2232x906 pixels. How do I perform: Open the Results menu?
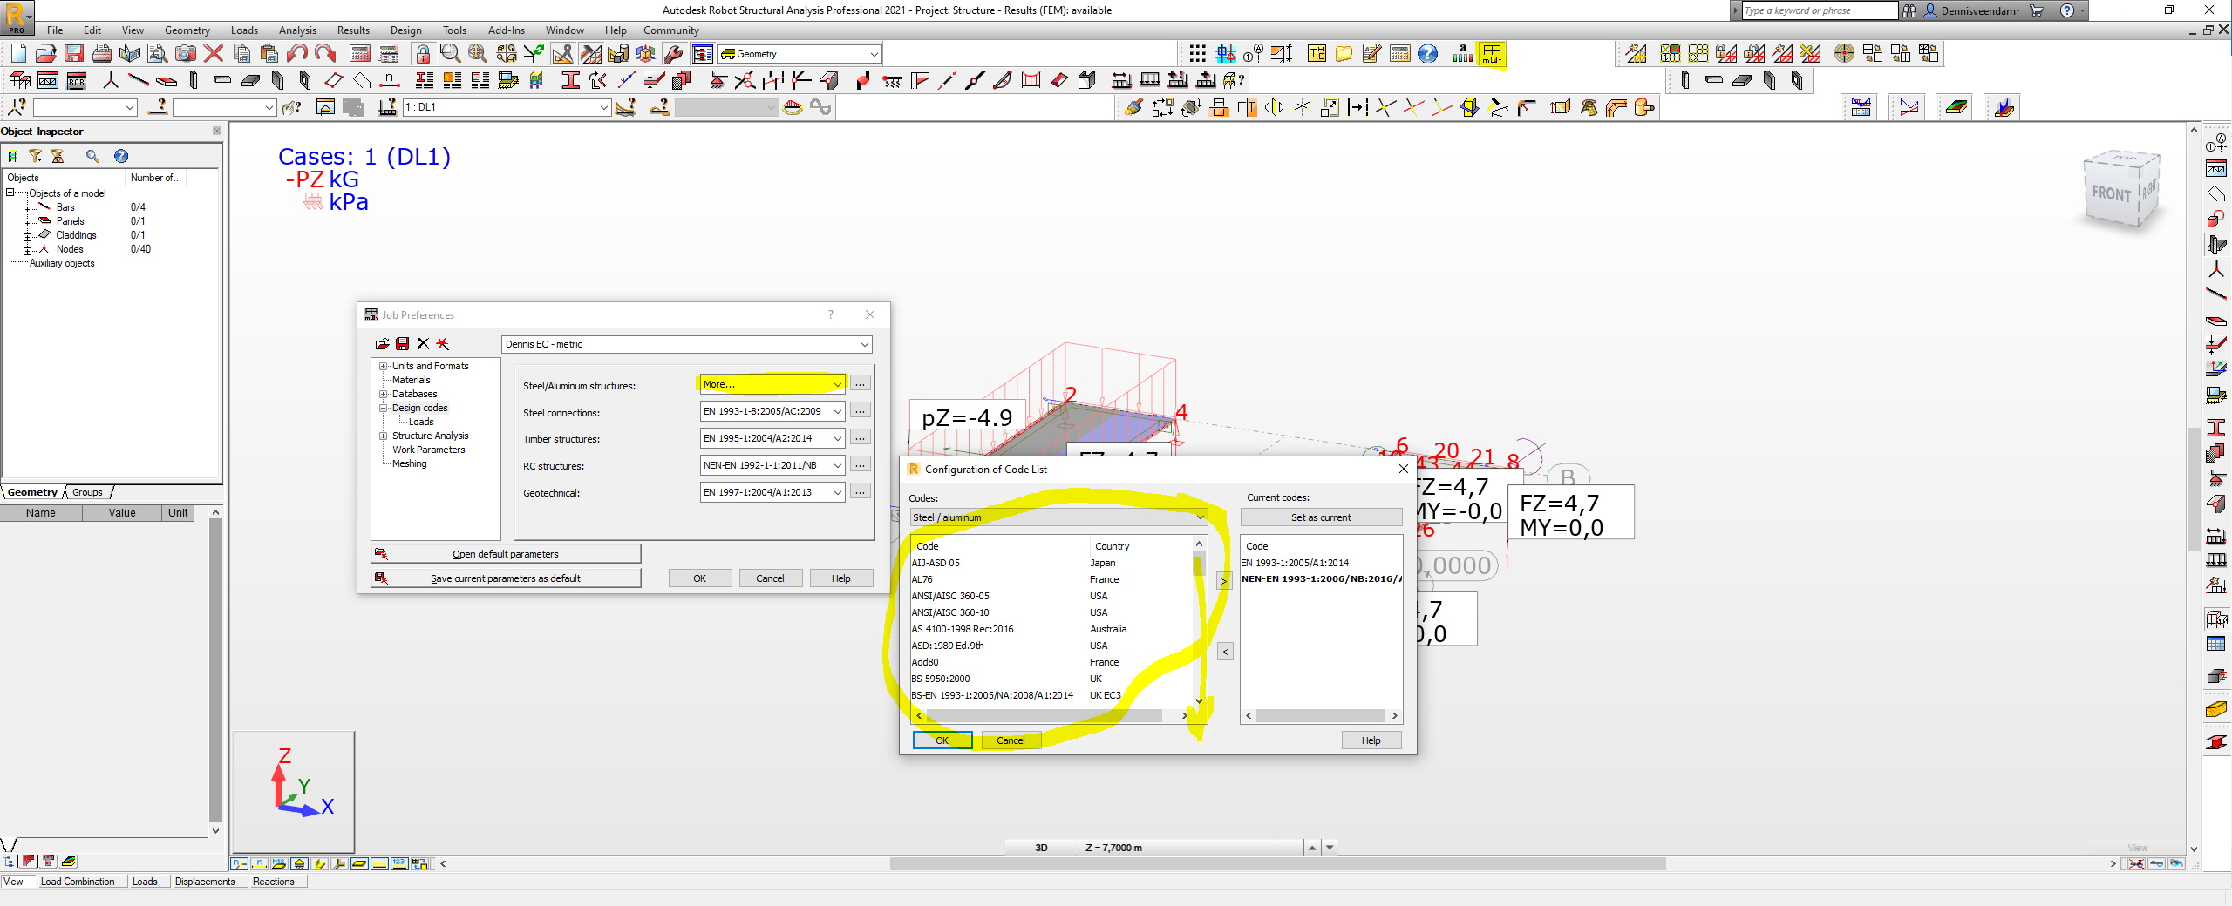[353, 30]
